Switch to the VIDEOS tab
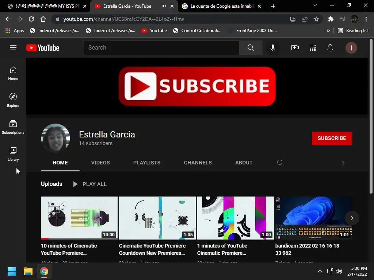The image size is (374, 280). click(100, 163)
